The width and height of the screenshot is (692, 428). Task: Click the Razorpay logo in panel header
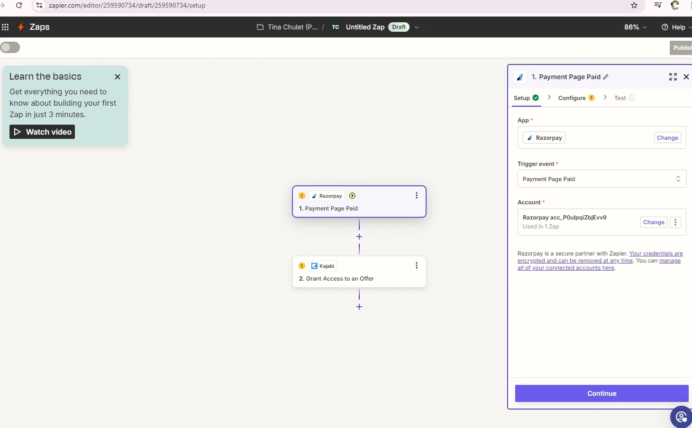pyautogui.click(x=520, y=77)
